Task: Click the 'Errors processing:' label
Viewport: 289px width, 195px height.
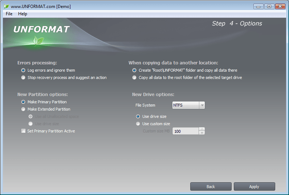Action: [37, 63]
